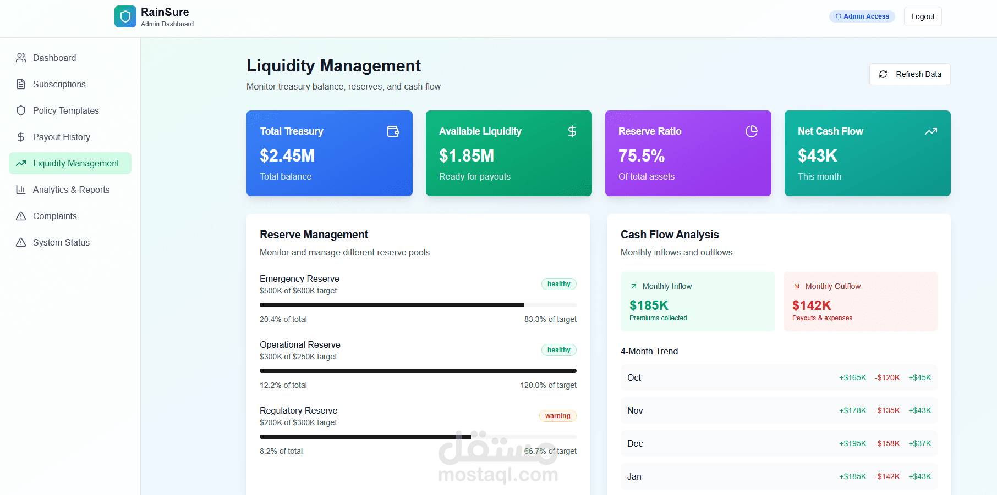Viewport: 997px width, 495px height.
Task: Click the Payout History dollar icon
Action: coord(21,137)
